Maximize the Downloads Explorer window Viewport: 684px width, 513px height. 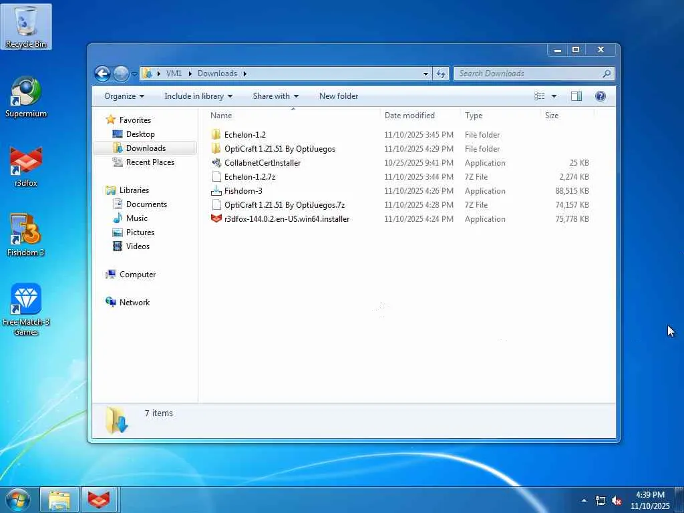click(576, 50)
